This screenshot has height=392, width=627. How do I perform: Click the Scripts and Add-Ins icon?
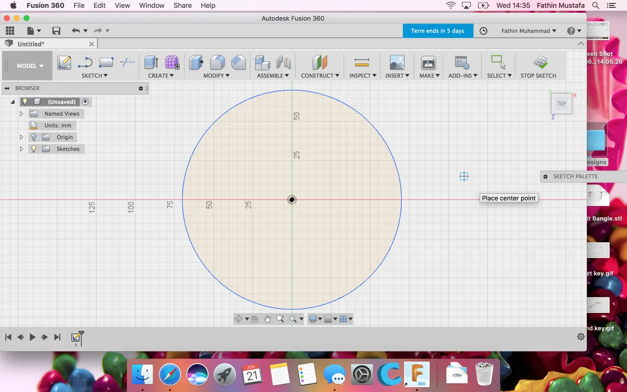pos(462,62)
